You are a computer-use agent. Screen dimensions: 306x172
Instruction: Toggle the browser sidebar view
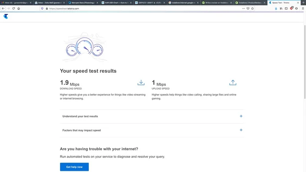point(286,8)
